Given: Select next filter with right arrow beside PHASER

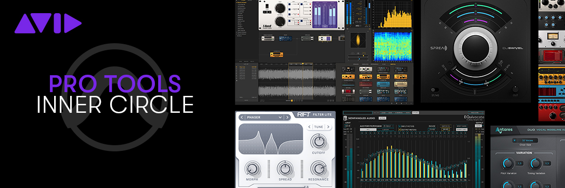Looking at the screenshot, I should pos(287,117).
